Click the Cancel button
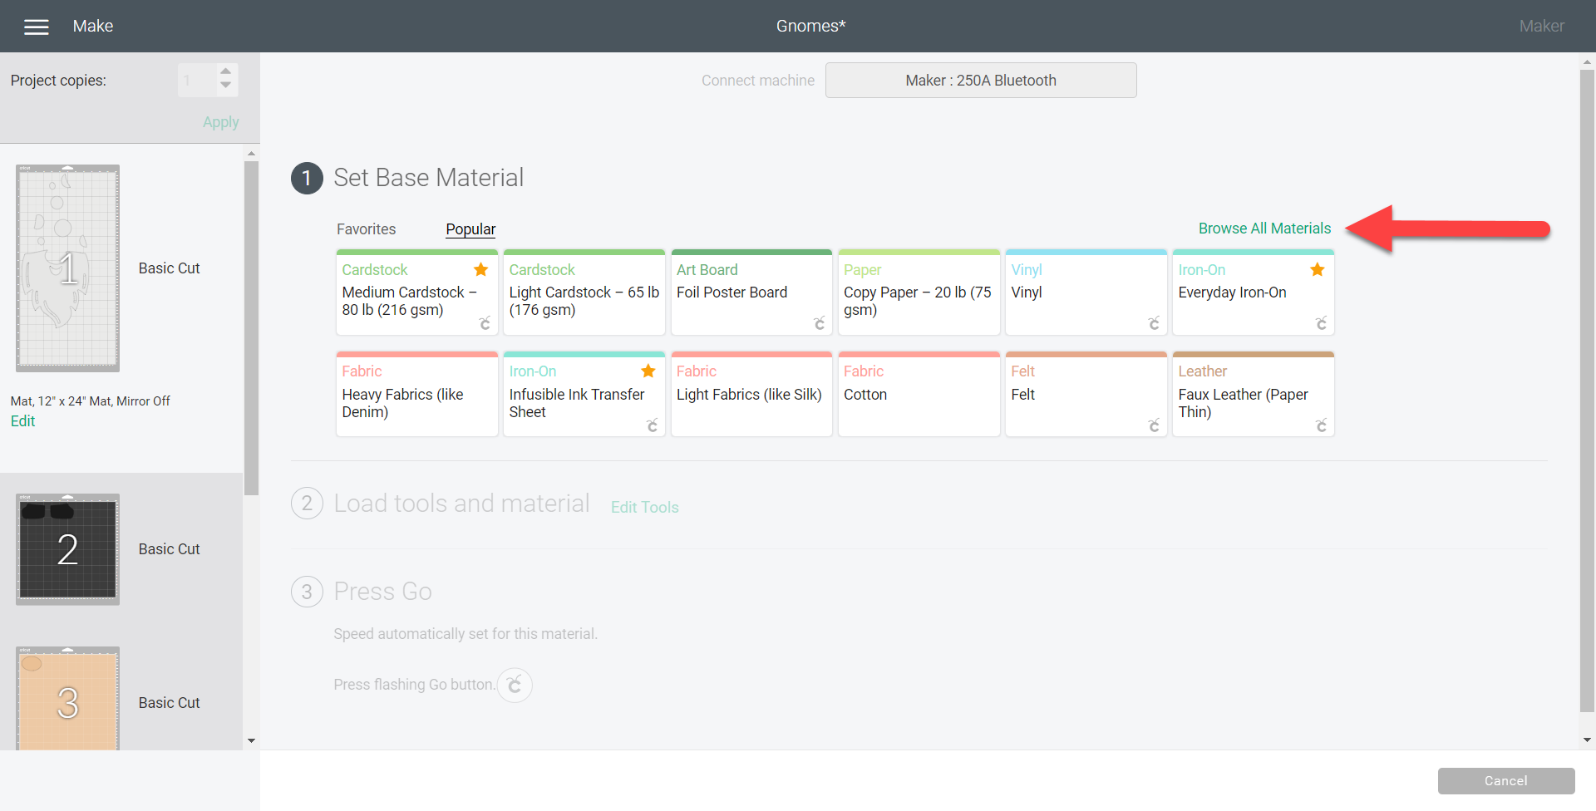 (1505, 780)
